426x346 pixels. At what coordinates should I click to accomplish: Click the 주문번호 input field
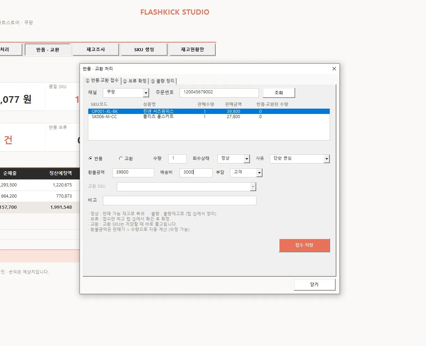[219, 93]
